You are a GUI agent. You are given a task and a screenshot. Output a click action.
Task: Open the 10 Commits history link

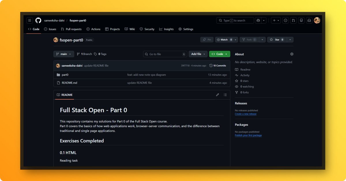pyautogui.click(x=218, y=66)
